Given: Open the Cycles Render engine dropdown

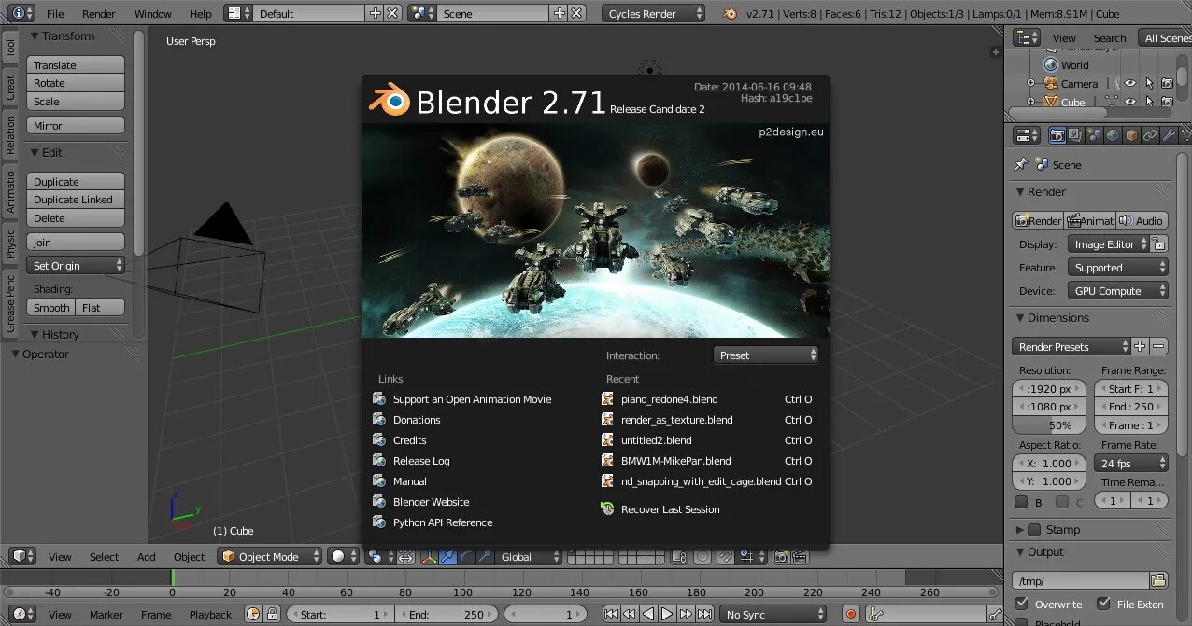Looking at the screenshot, I should coord(653,13).
